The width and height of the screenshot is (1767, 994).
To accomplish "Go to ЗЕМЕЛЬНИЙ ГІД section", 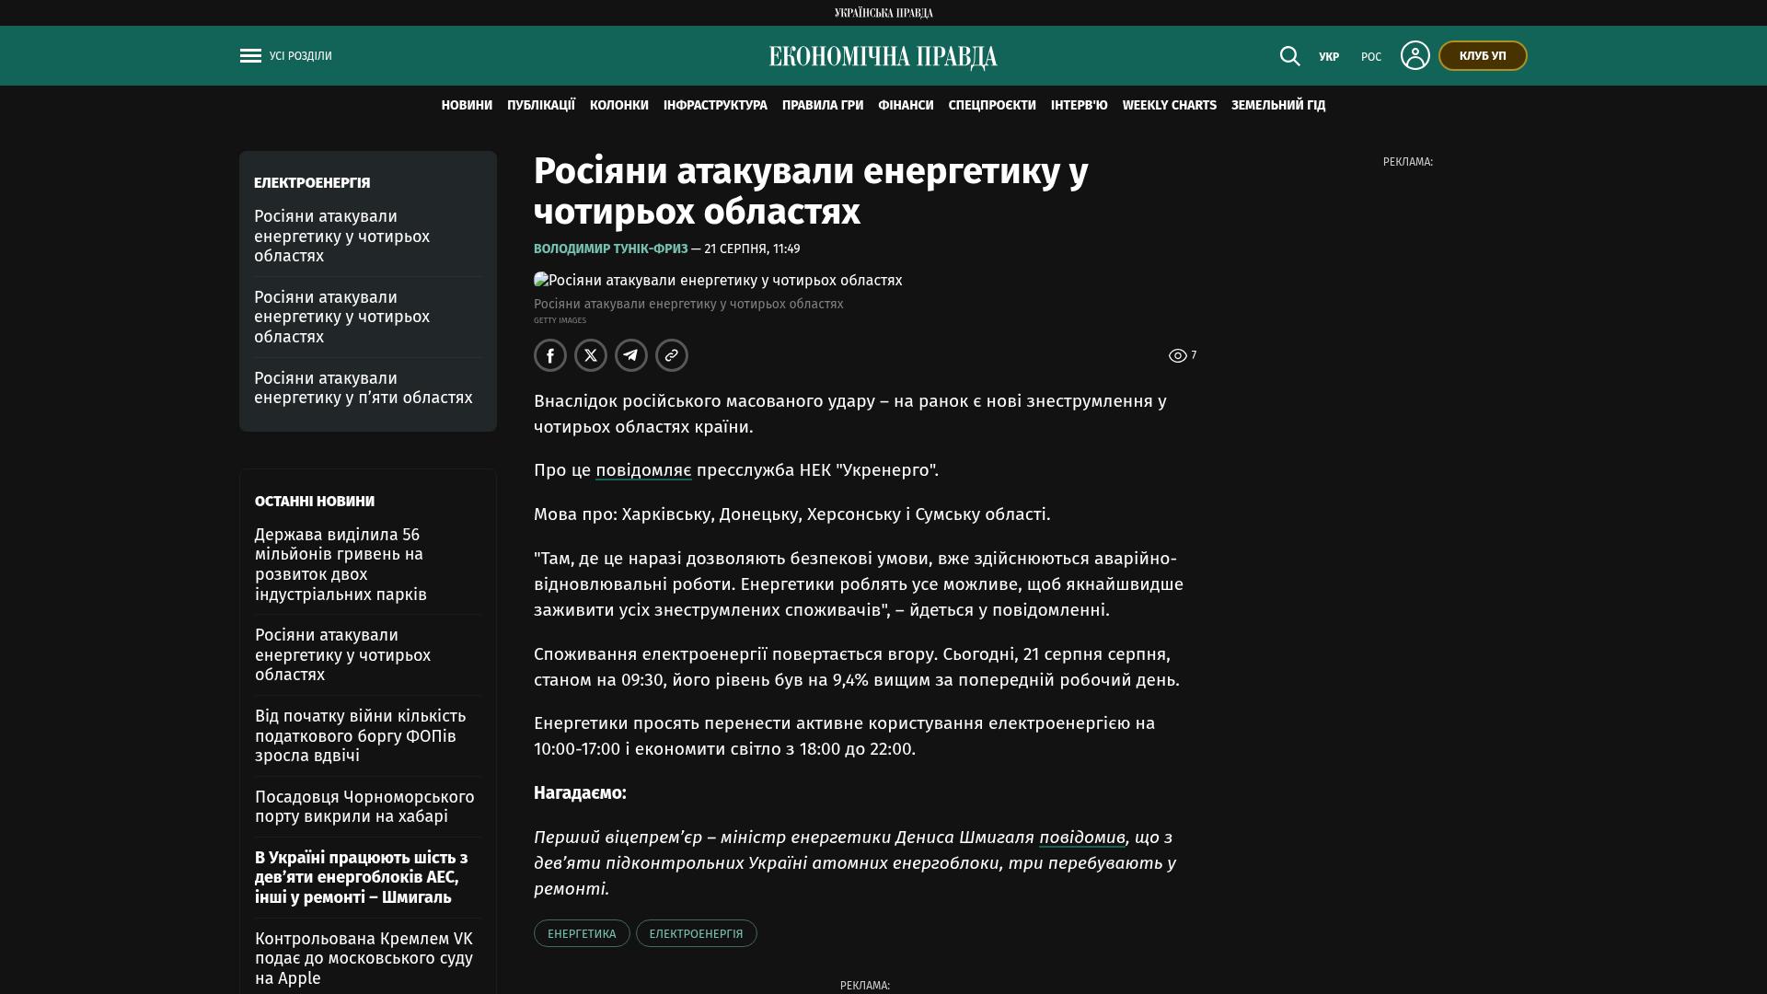I will pos(1278,106).
